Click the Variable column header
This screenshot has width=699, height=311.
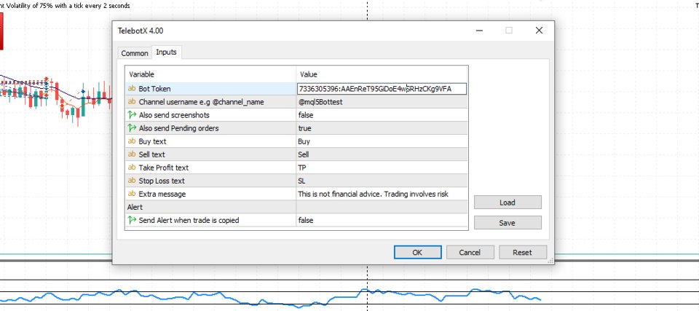pyautogui.click(x=211, y=74)
